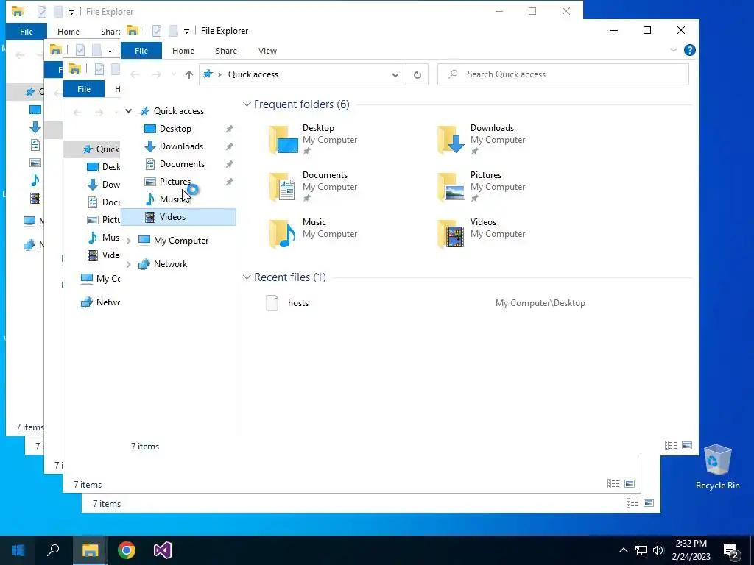Switch to Large icons view in front window
Screen dimensions: 754x565
(687, 446)
